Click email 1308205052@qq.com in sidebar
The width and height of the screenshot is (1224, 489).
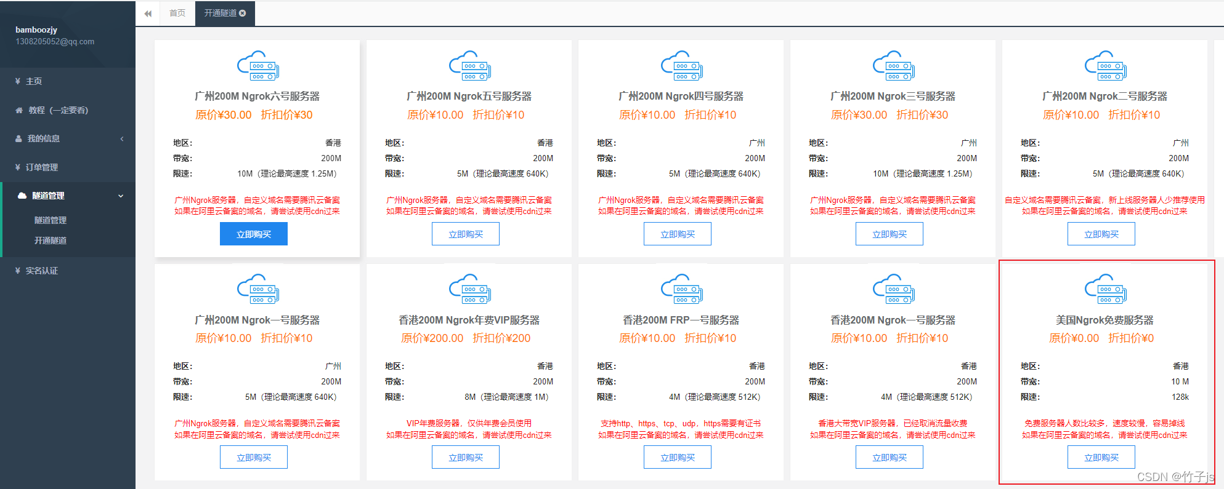point(55,42)
